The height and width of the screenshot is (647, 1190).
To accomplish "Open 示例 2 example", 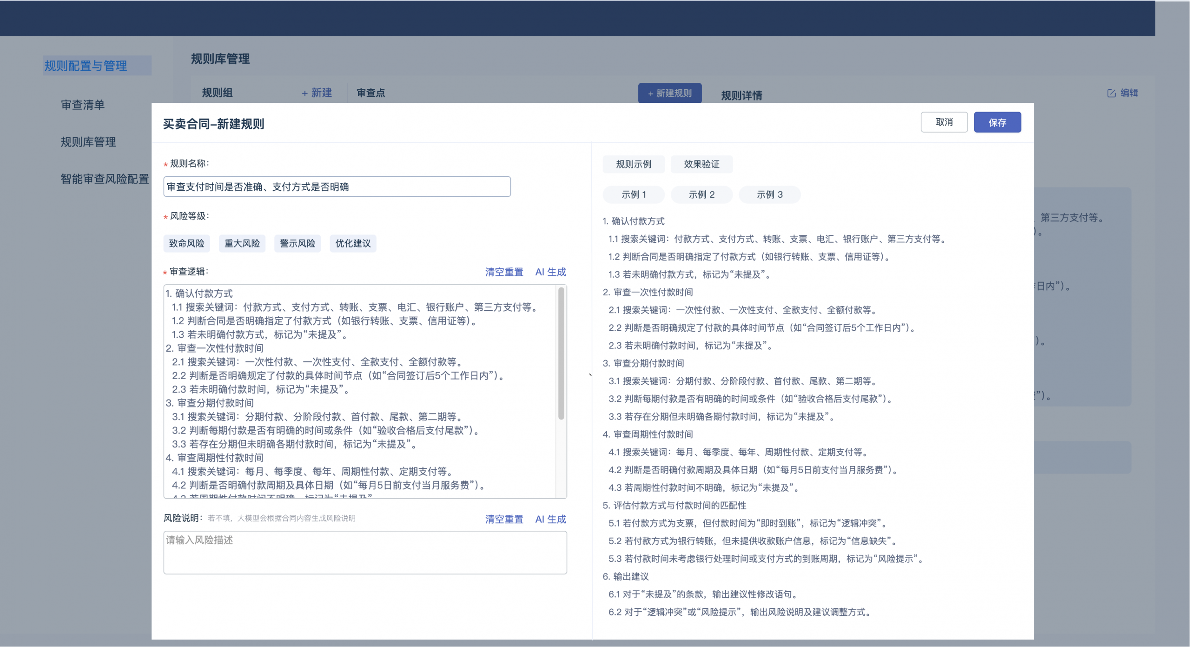I will [701, 194].
